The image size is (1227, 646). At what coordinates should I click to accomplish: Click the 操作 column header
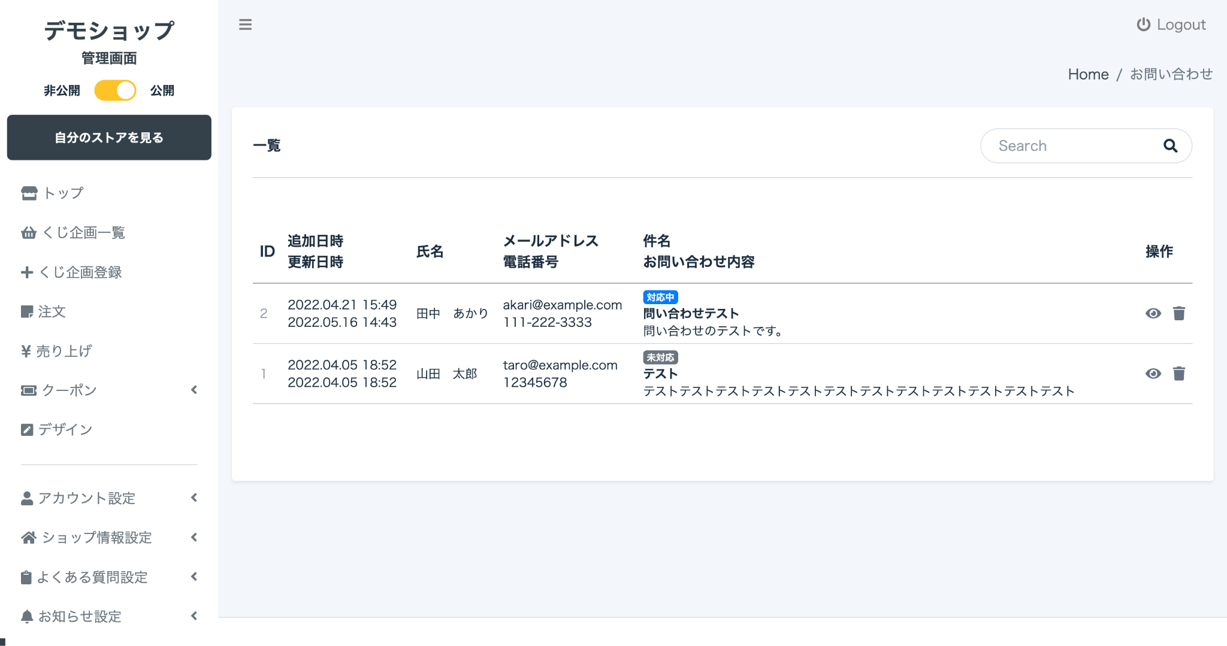click(1159, 251)
